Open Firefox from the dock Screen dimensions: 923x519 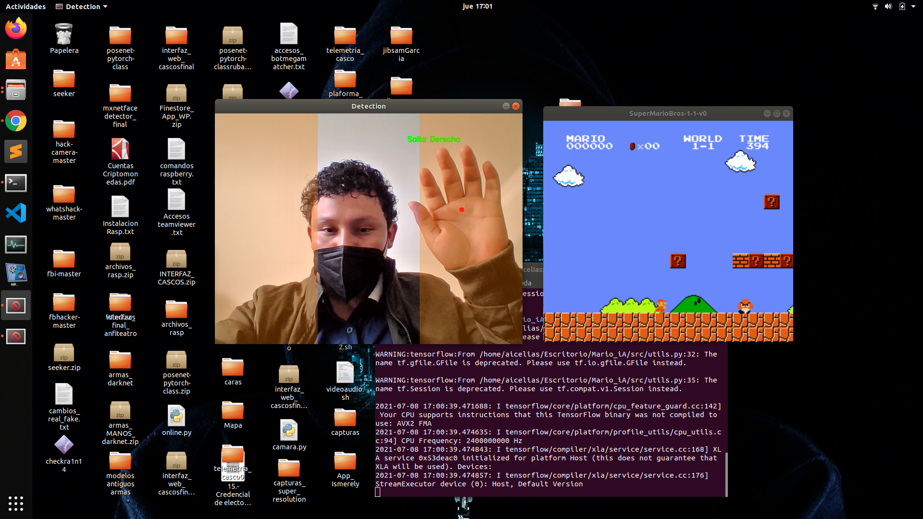tap(16, 29)
